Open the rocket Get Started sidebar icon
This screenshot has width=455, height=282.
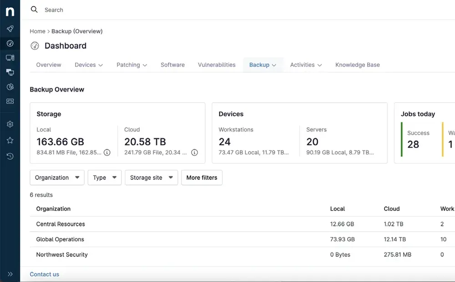coord(10,29)
